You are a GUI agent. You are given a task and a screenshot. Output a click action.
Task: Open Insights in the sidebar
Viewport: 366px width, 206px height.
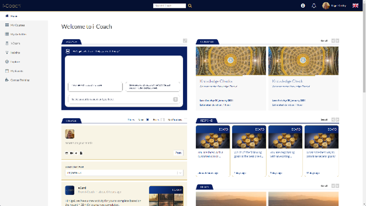[x=15, y=53]
